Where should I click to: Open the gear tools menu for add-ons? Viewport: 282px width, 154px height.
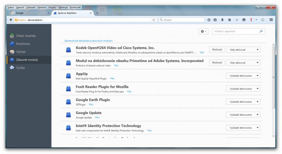coord(203,31)
